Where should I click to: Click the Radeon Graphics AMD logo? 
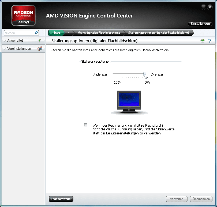(24, 15)
